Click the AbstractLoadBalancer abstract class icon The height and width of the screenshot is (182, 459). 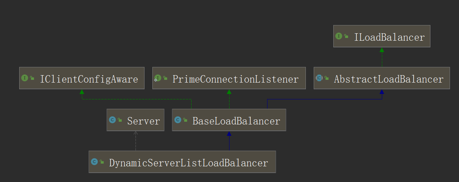319,78
